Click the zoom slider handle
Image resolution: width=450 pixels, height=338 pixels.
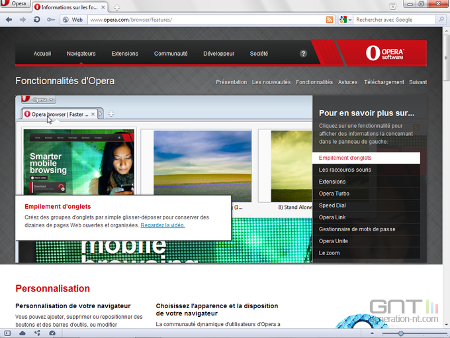click(400, 333)
